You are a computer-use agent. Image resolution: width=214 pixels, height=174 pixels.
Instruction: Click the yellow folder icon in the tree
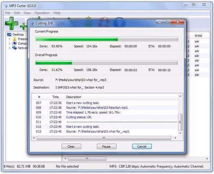click(x=15, y=39)
